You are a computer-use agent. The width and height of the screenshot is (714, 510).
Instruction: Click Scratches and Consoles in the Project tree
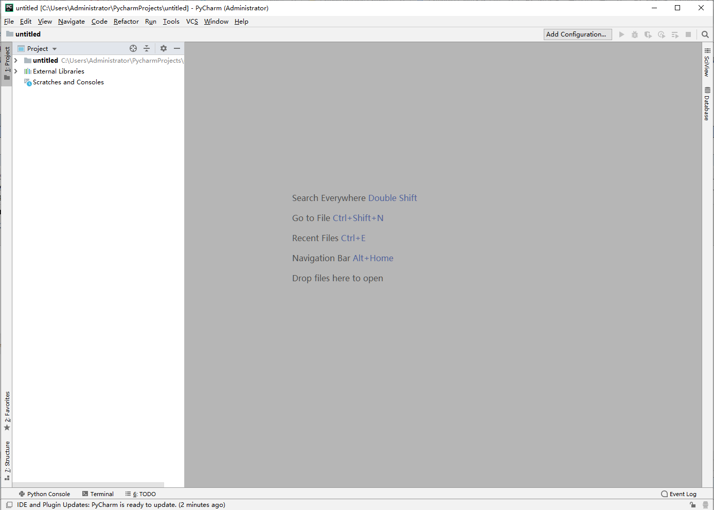click(67, 82)
